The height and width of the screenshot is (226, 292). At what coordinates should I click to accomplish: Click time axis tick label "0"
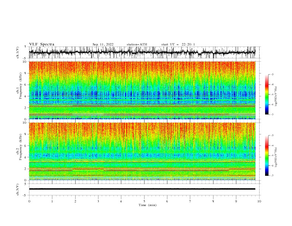point(29,201)
